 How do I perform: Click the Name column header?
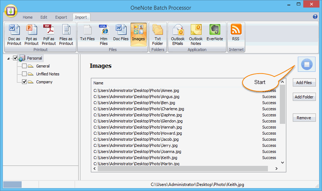[98, 83]
